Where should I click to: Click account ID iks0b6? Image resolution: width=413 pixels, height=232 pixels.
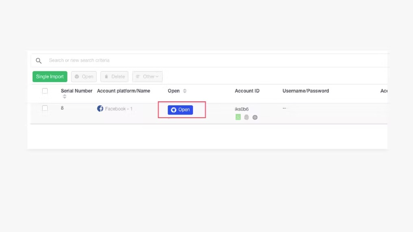(242, 109)
